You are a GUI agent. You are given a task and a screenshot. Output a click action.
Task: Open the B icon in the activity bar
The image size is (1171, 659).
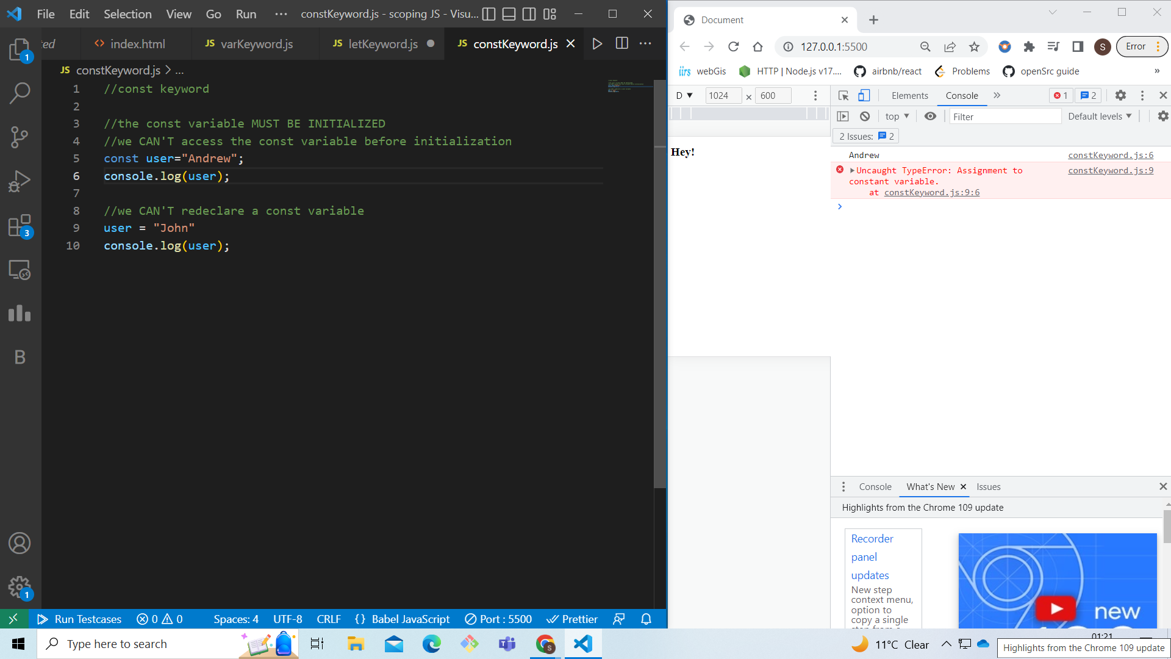coord(20,358)
